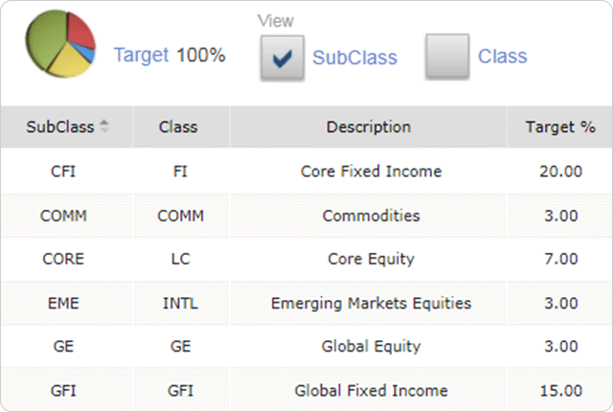
Task: Click the INTL class cell
Action: (x=181, y=303)
